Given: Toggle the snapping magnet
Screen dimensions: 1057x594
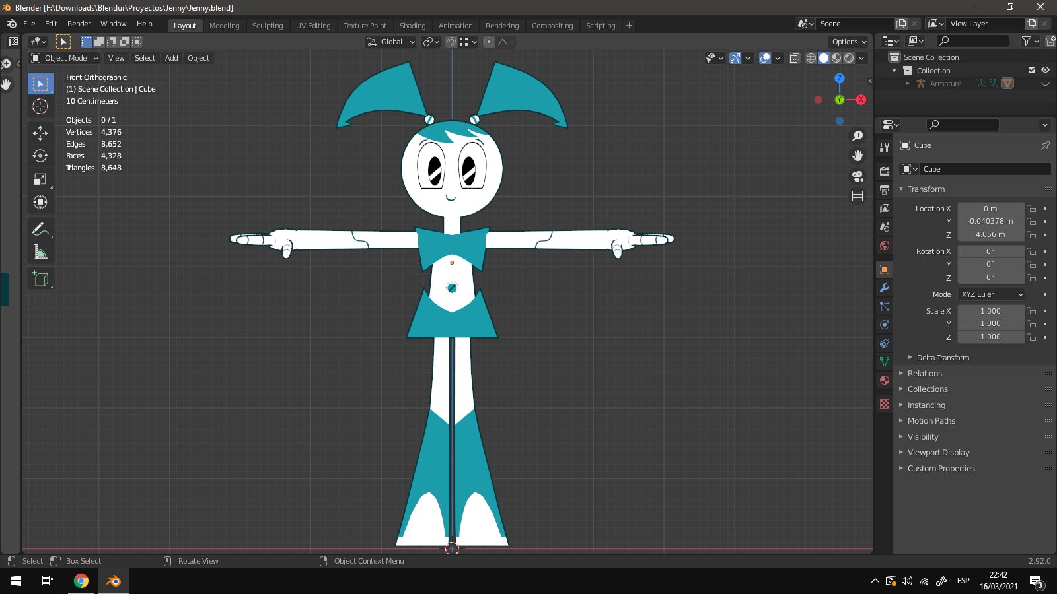Looking at the screenshot, I should coord(451,42).
